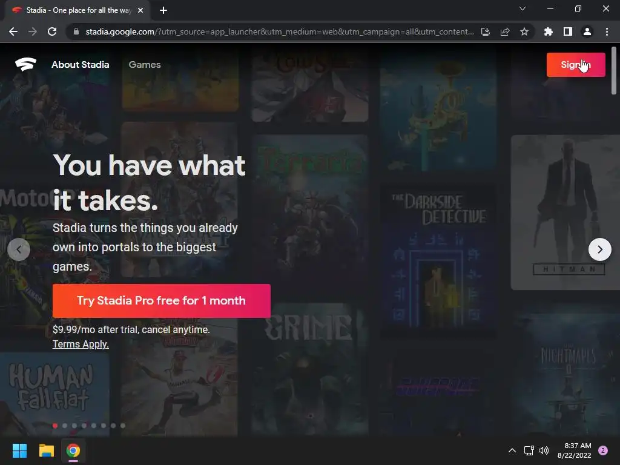Select seventh carousel dot
This screenshot has width=620, height=465.
click(113, 426)
